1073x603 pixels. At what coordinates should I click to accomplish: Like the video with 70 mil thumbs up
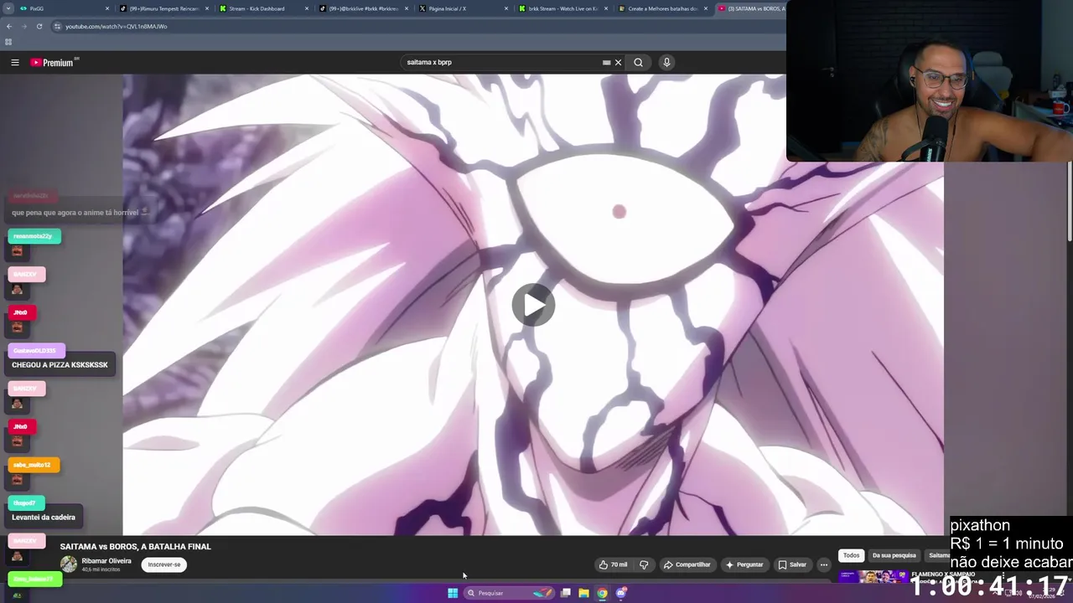tap(613, 564)
